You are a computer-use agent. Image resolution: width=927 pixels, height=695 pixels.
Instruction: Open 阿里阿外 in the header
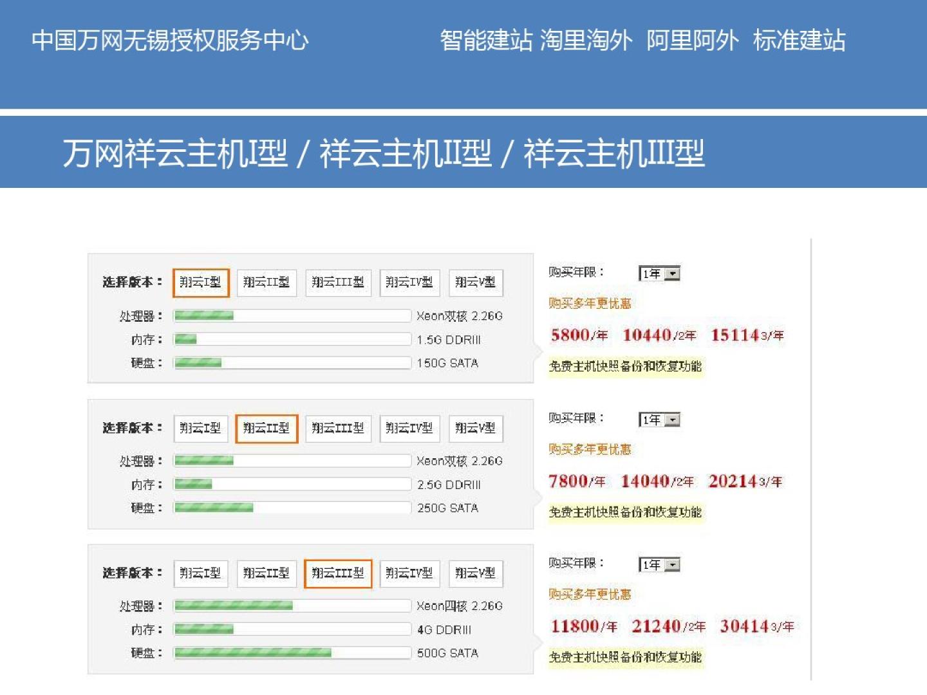coord(693,41)
